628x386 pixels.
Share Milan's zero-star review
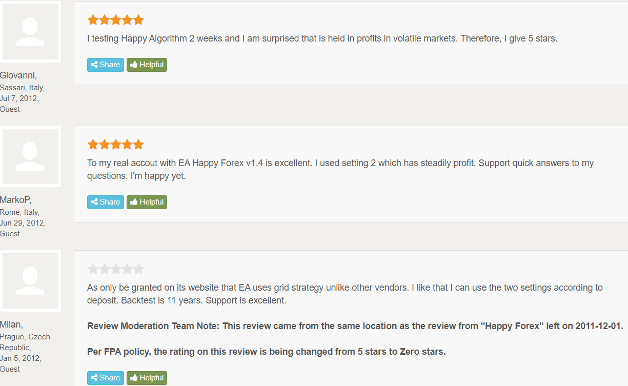(106, 378)
